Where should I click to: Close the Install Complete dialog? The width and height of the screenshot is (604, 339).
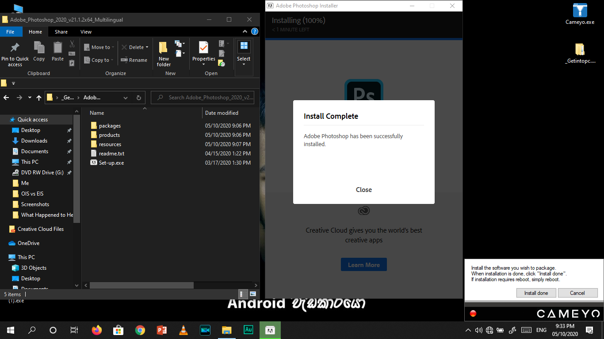[364, 190]
